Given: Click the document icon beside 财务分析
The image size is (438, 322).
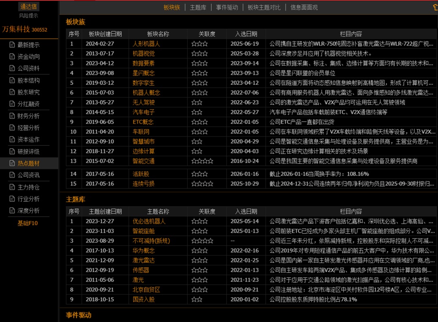Looking at the screenshot, I should [x=12, y=116].
